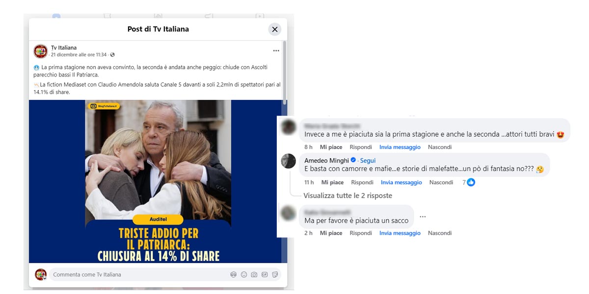The image size is (589, 294).
Task: Expand Visualizza tutte le 2 risposte
Action: click(348, 196)
